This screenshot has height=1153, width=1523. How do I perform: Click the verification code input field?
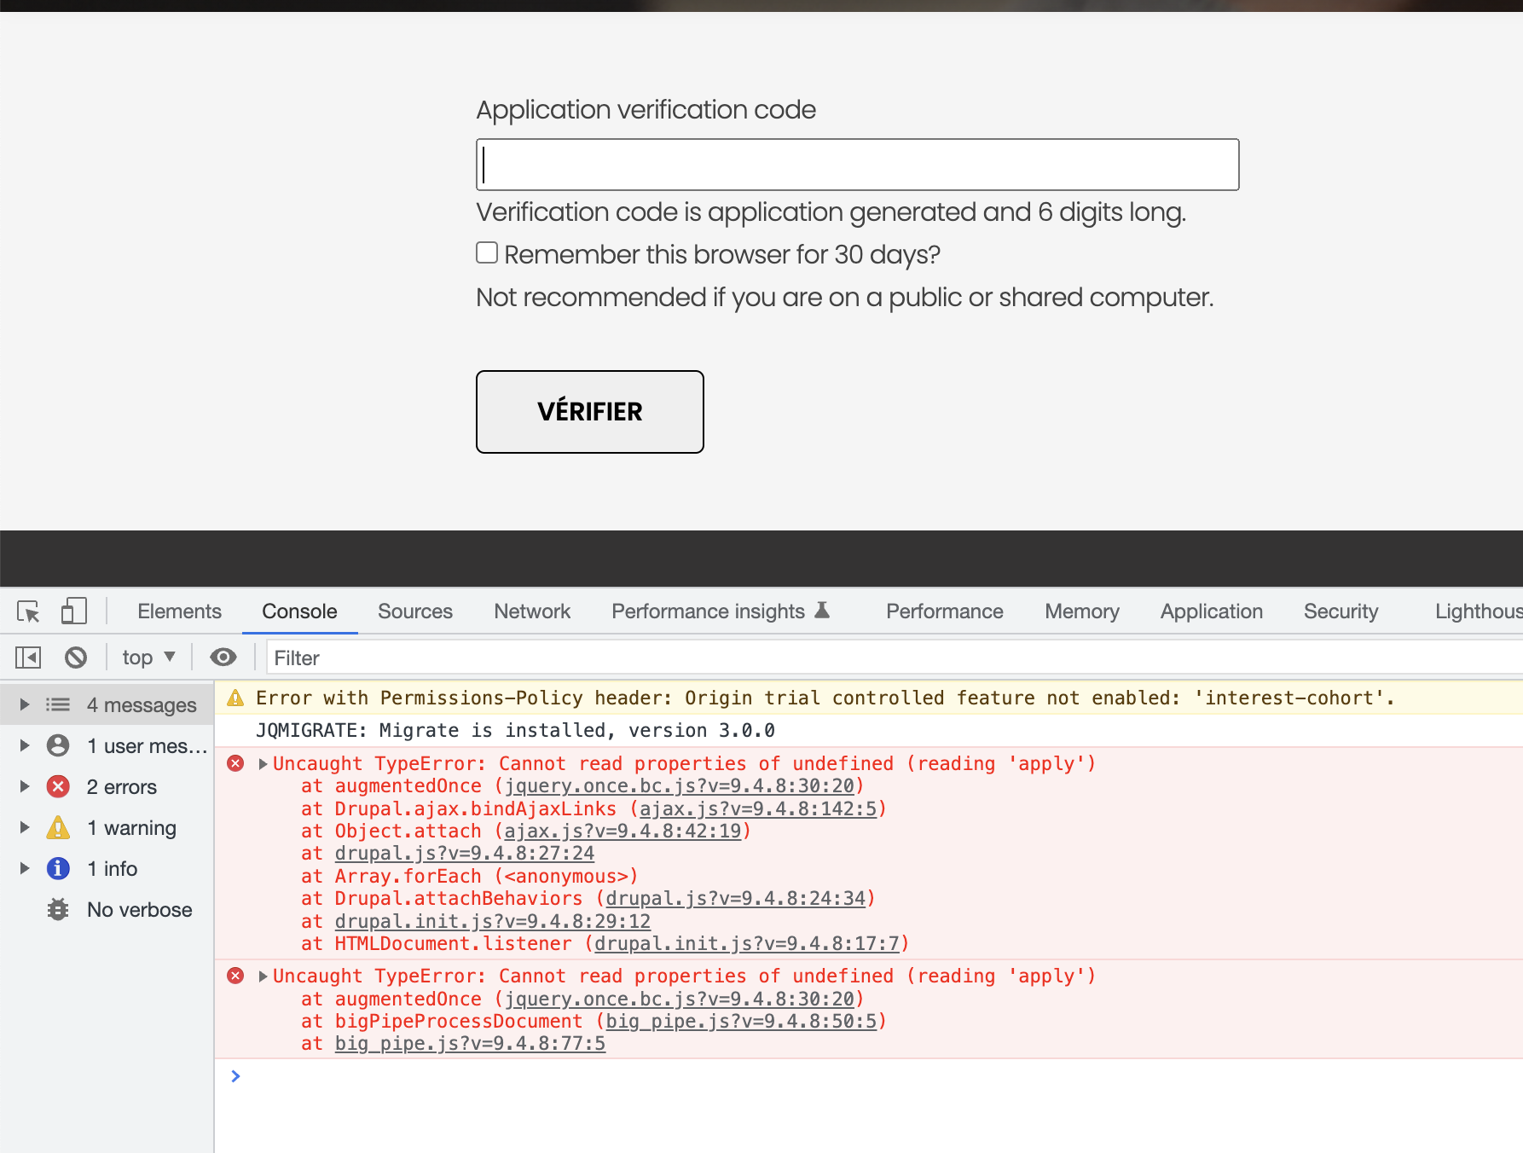coord(856,165)
